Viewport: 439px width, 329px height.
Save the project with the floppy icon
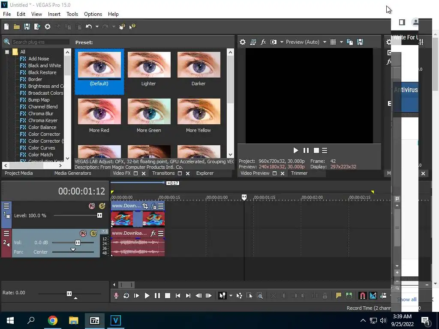[27, 27]
